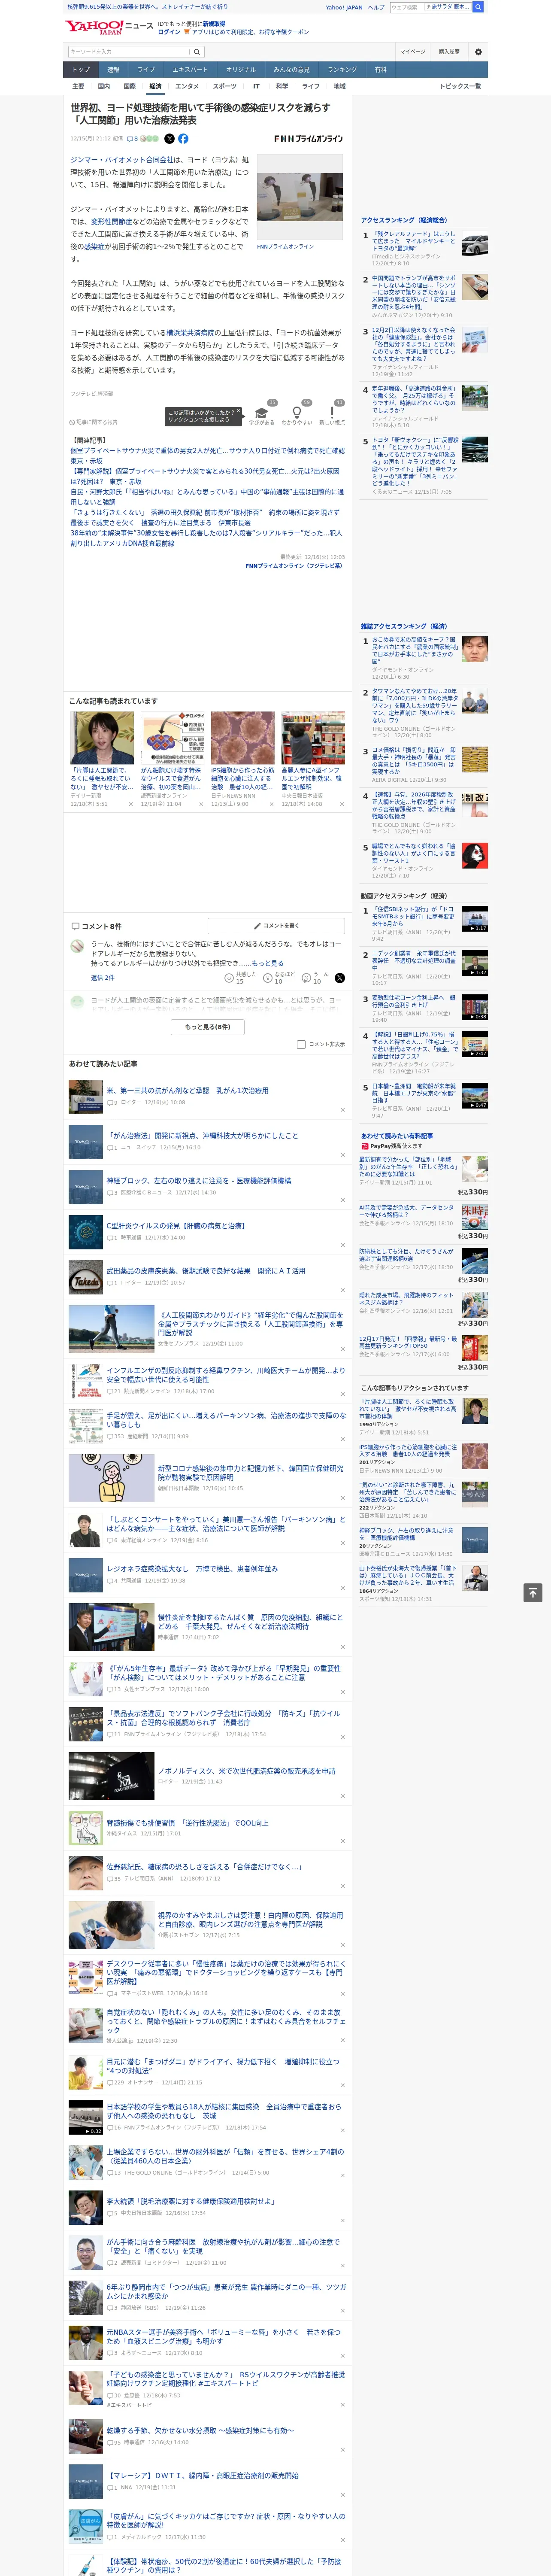This screenshot has width=551, height=2576.
Task: Select the 経済 category tab
Action: [x=155, y=86]
